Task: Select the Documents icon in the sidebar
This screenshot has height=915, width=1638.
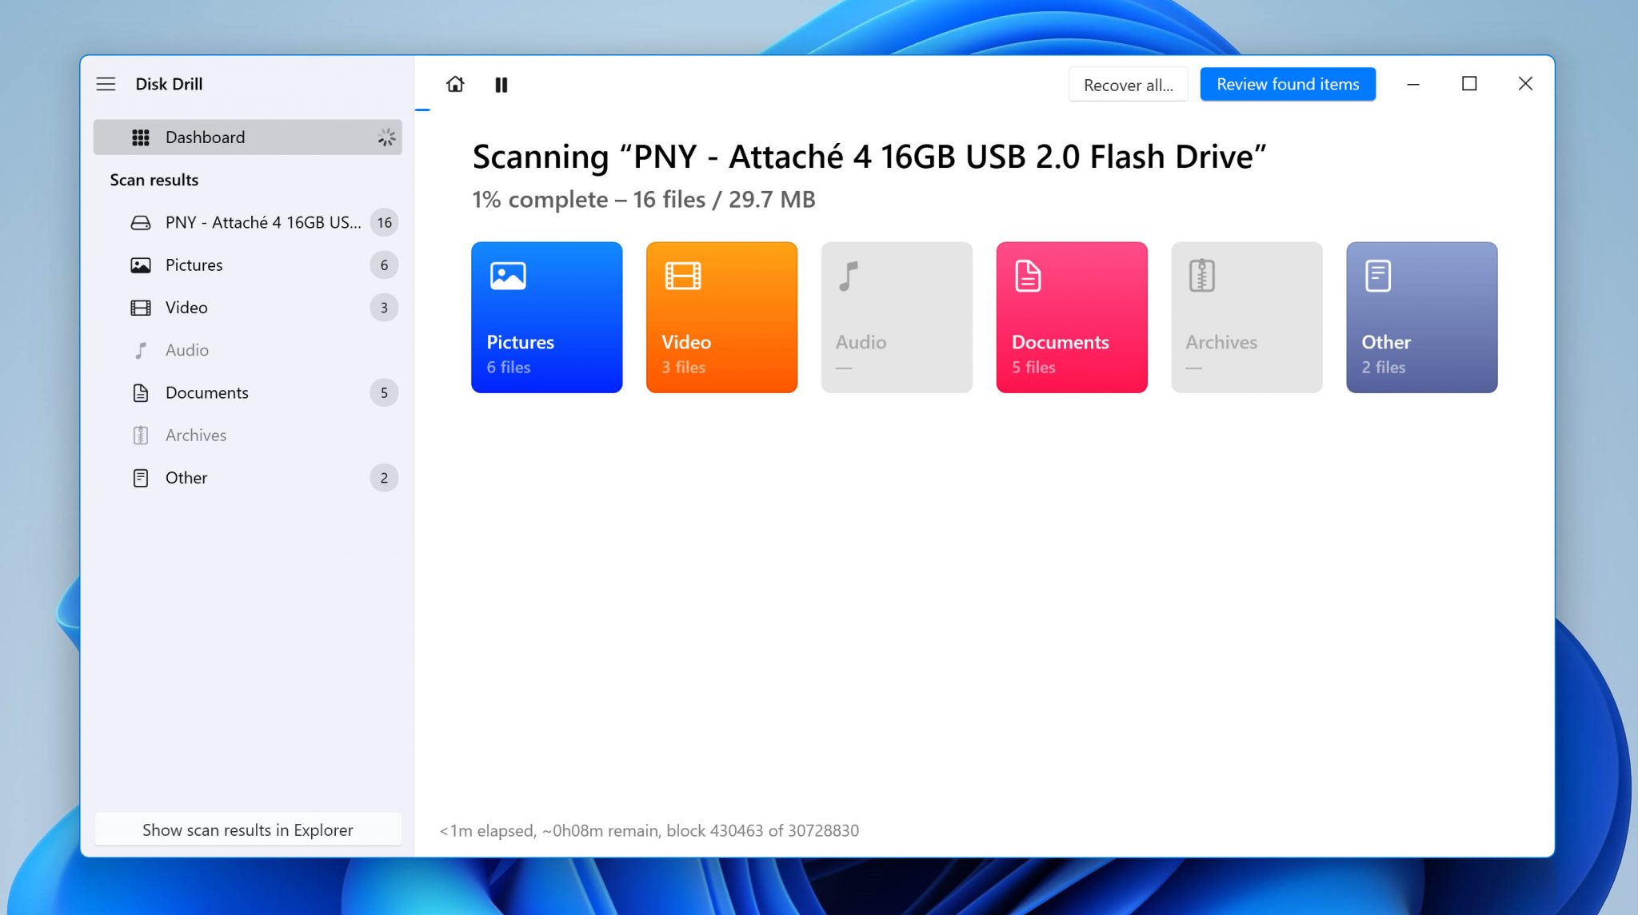Action: (x=141, y=392)
